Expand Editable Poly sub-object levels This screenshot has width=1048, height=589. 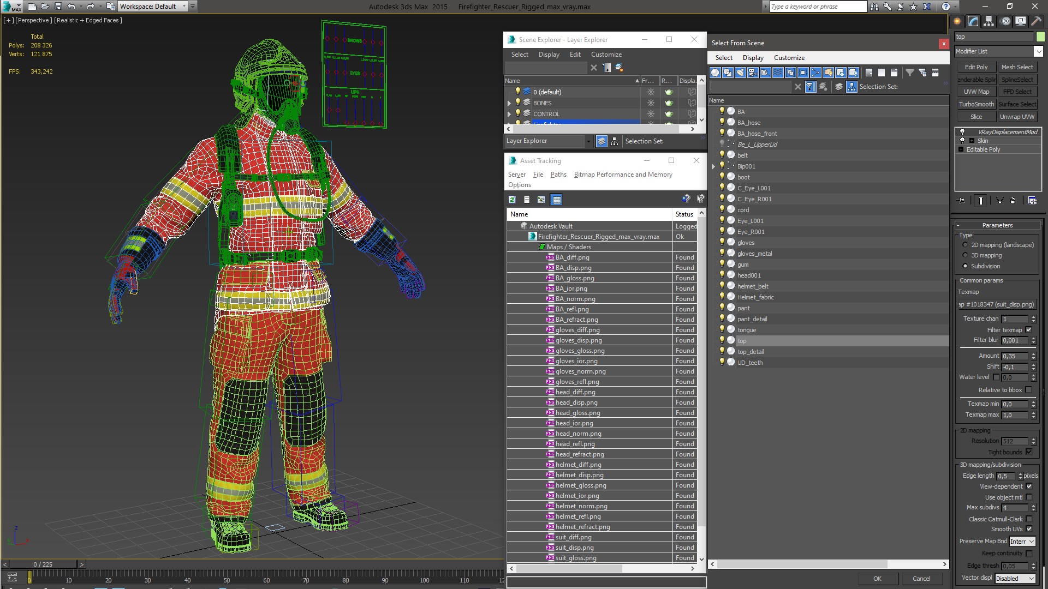tap(961, 149)
